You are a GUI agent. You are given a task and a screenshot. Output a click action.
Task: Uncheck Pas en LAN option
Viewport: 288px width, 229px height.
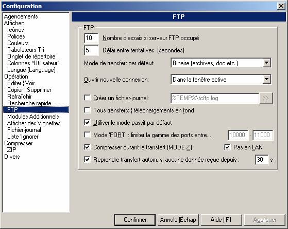click(227, 147)
